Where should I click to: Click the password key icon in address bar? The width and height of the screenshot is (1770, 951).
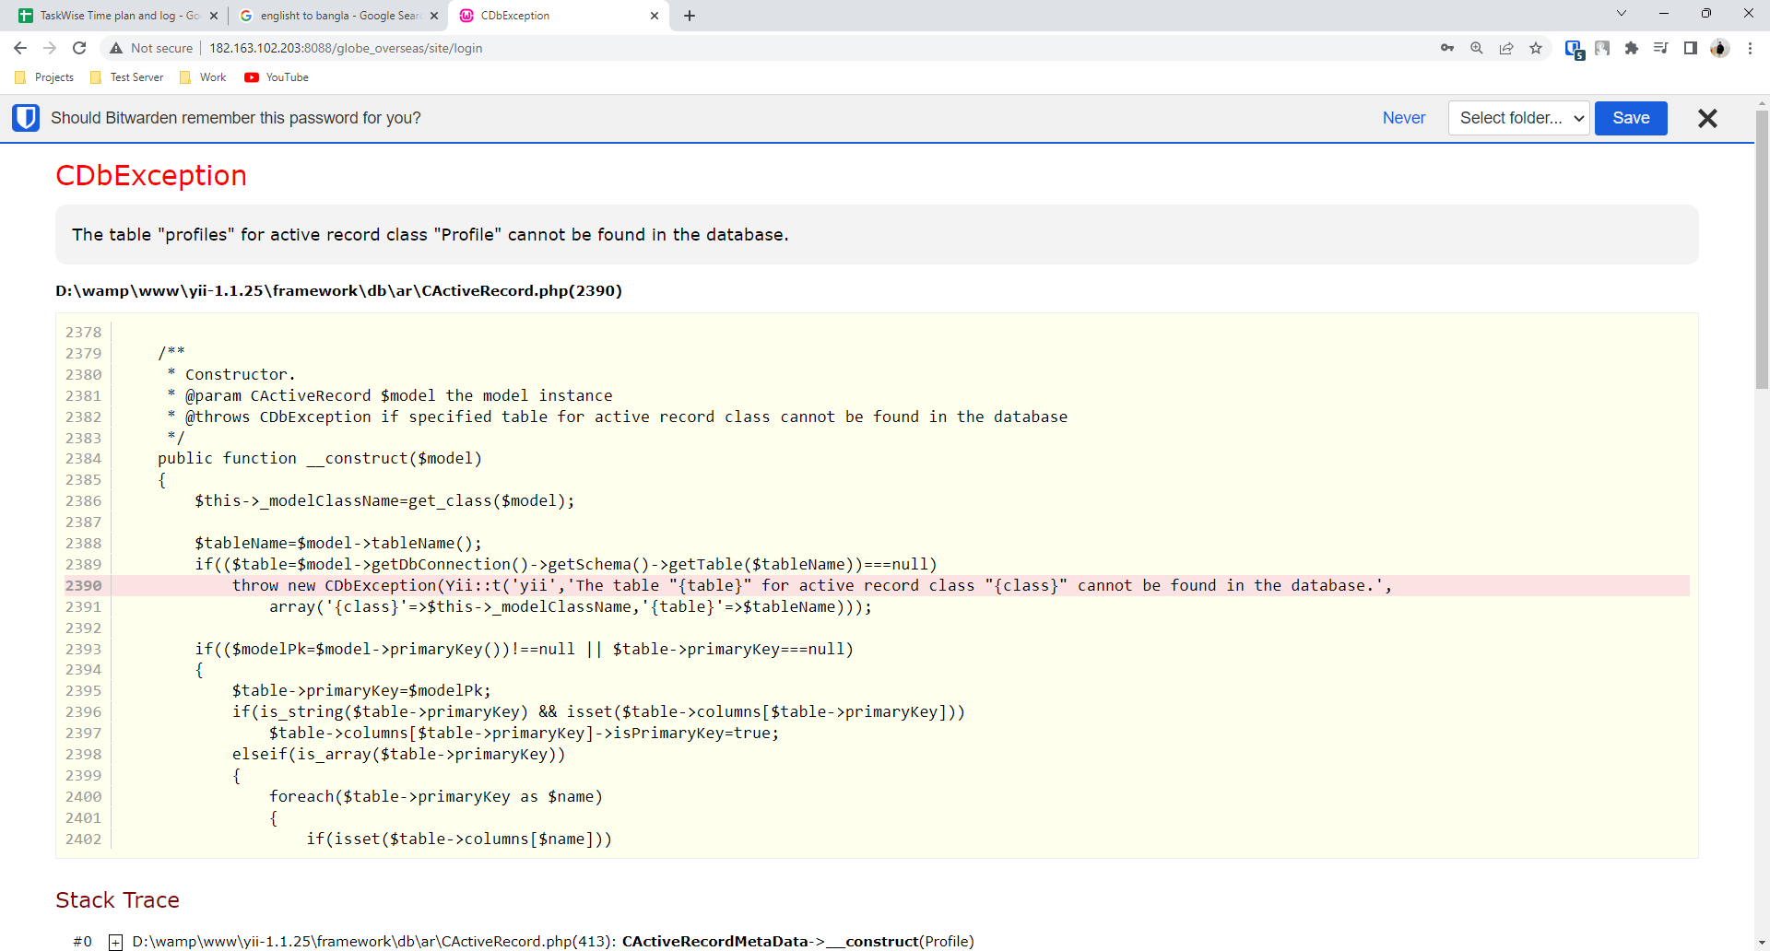[1447, 49]
